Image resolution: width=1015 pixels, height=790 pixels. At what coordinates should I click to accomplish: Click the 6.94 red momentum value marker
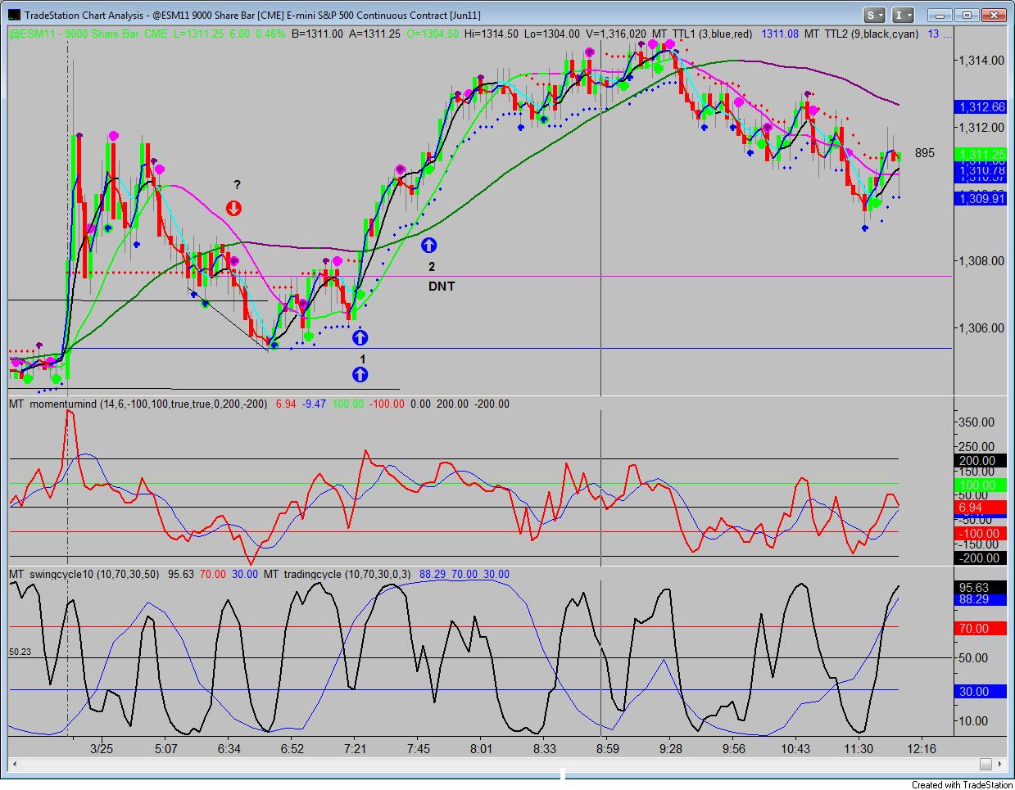tap(981, 508)
